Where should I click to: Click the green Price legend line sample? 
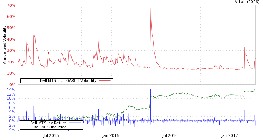click(75, 127)
